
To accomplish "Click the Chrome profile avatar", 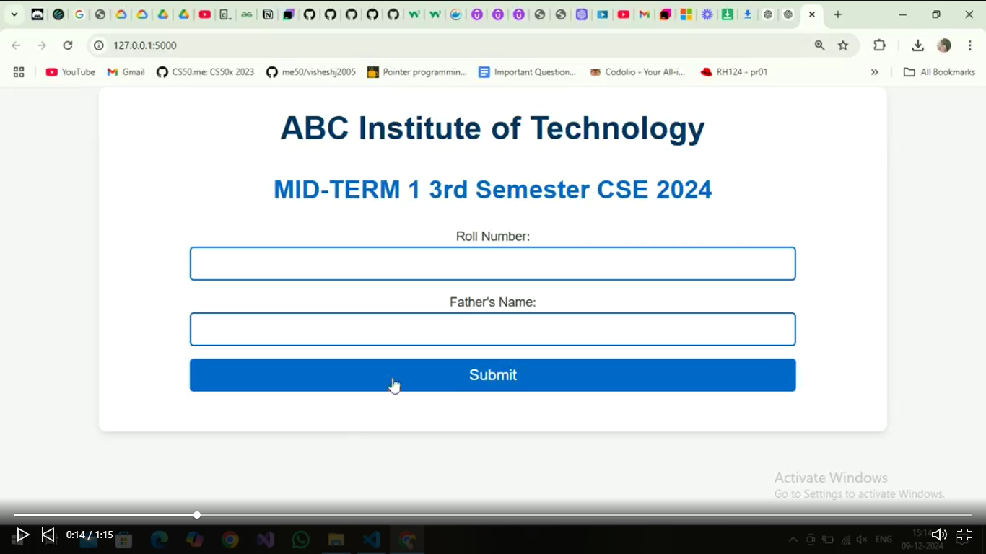I will (x=944, y=45).
